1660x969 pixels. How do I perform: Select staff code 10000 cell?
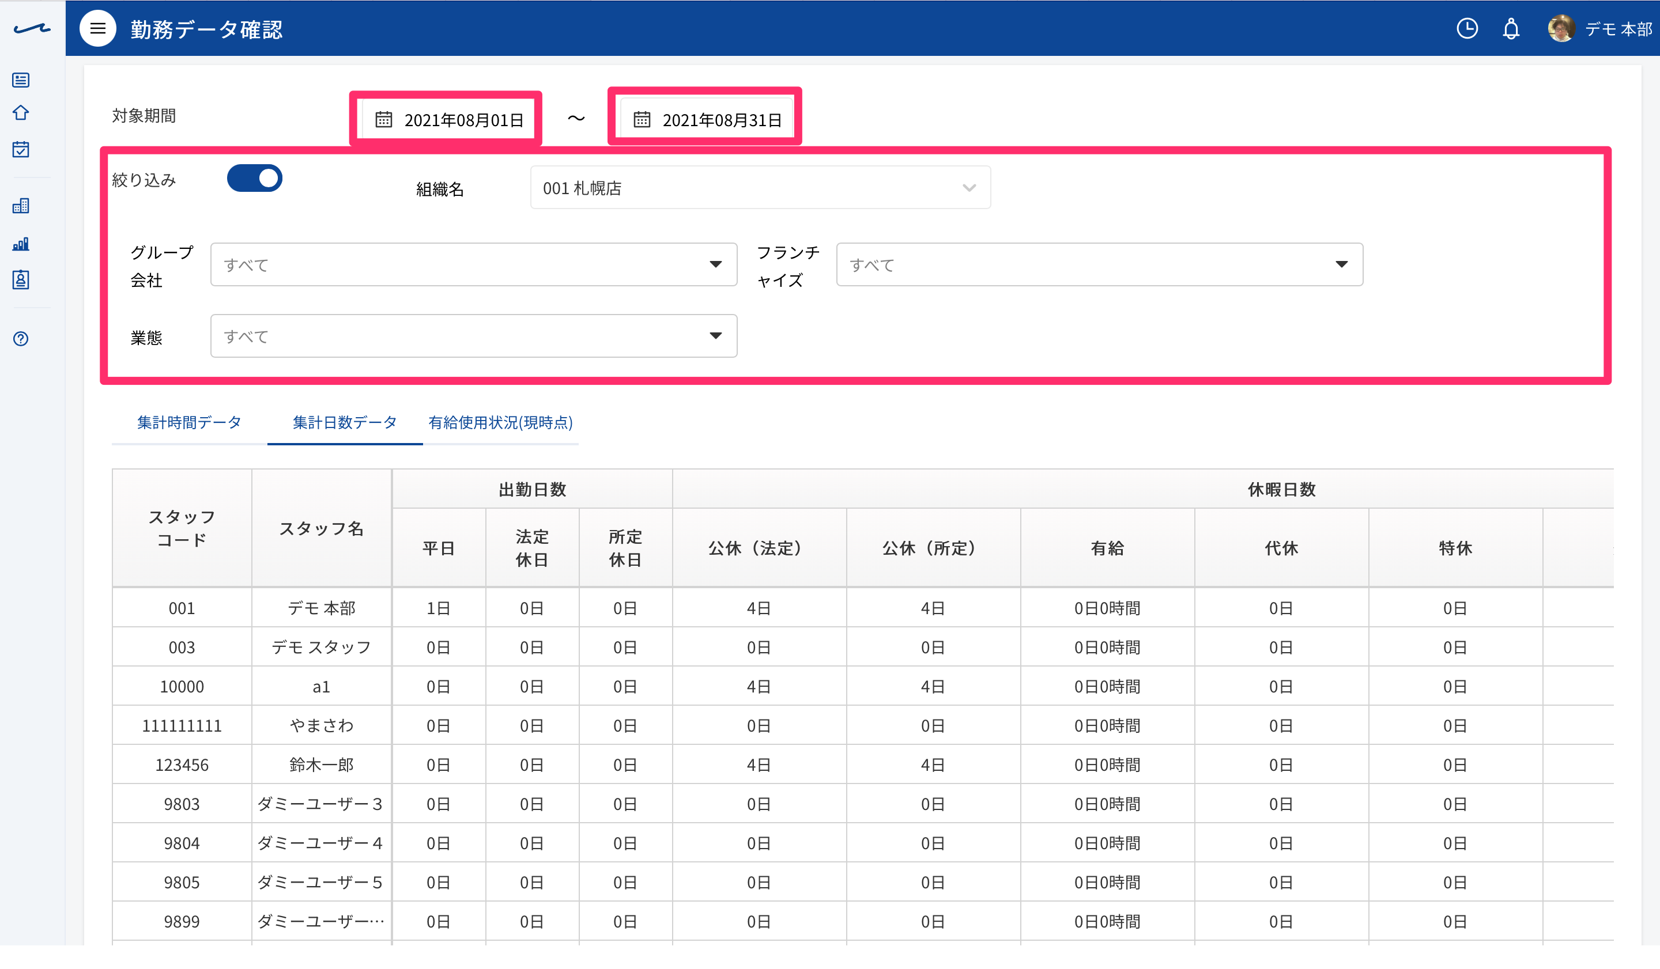[x=182, y=687]
